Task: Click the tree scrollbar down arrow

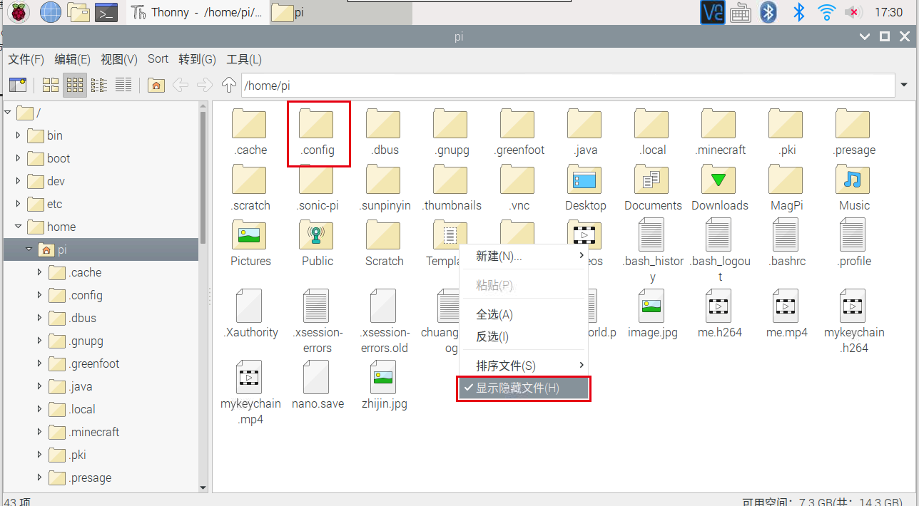Action: tap(203, 487)
